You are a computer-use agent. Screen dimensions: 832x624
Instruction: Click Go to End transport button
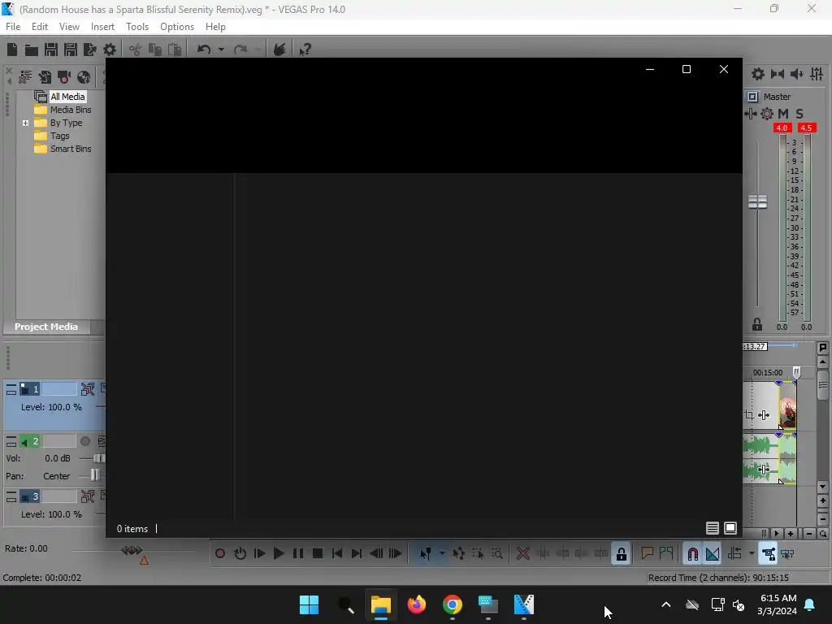point(357,554)
